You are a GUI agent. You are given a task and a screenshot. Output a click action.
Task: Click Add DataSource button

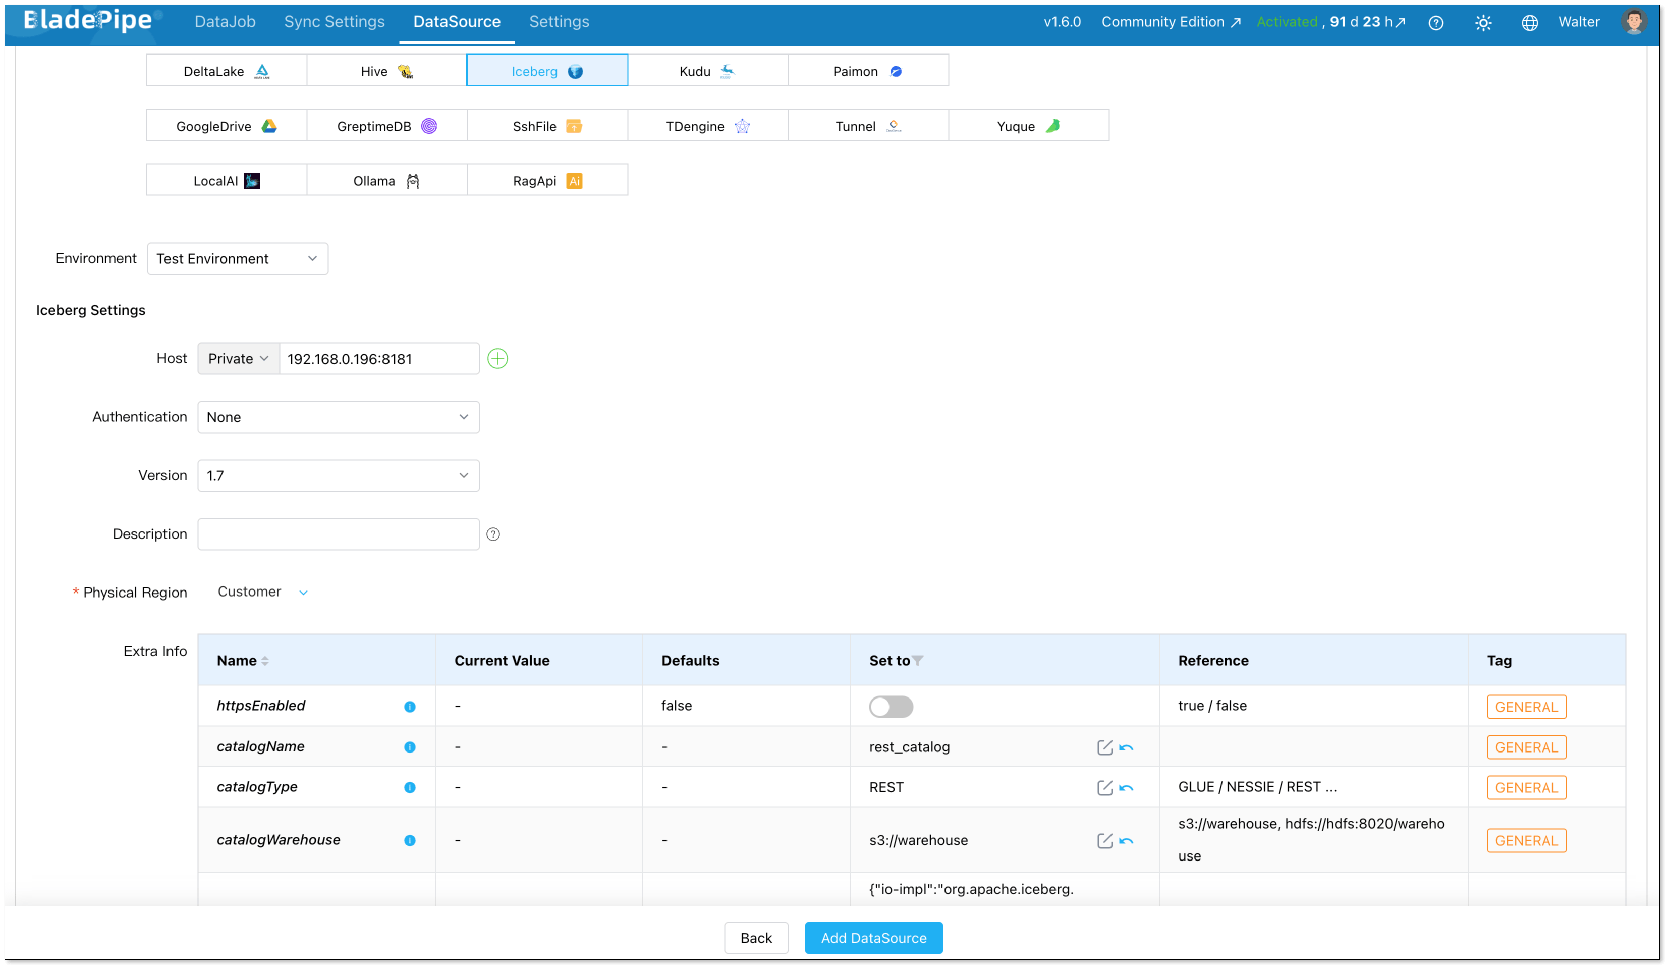point(873,938)
